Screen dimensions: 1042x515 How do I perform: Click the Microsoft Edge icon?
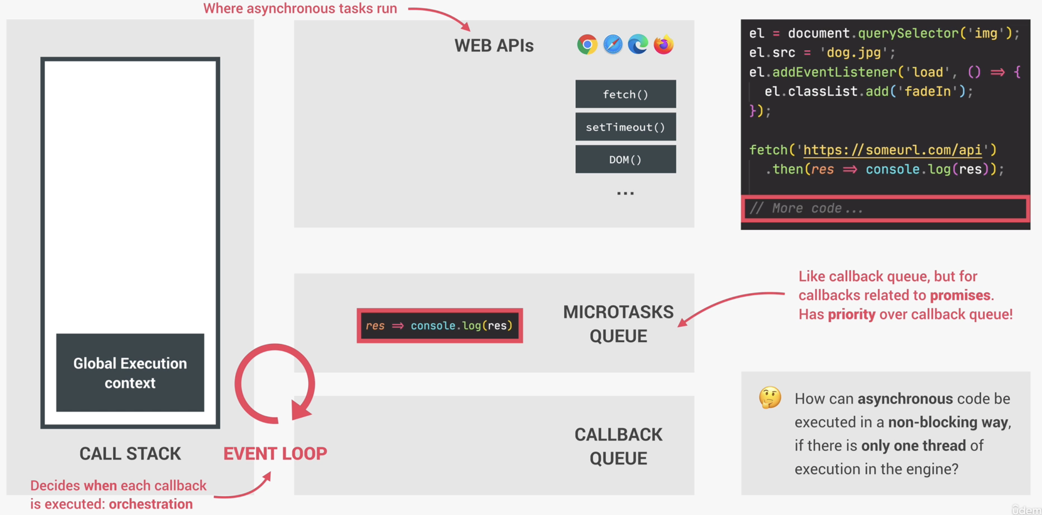(x=638, y=44)
